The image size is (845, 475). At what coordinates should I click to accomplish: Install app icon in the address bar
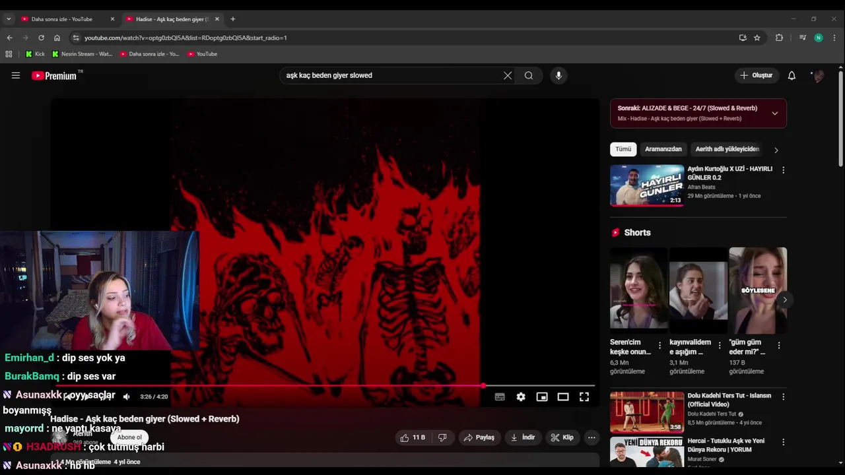(743, 38)
